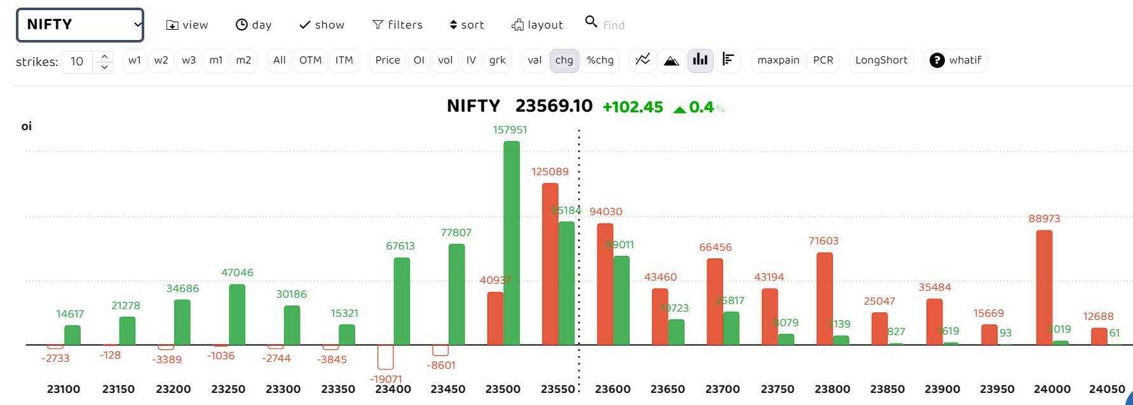The height and width of the screenshot is (405, 1133).
Task: Click the 35484 value label
Action: [x=935, y=287]
